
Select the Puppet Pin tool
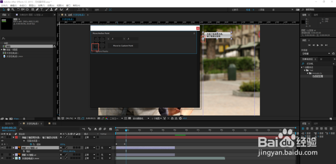[67, 10]
